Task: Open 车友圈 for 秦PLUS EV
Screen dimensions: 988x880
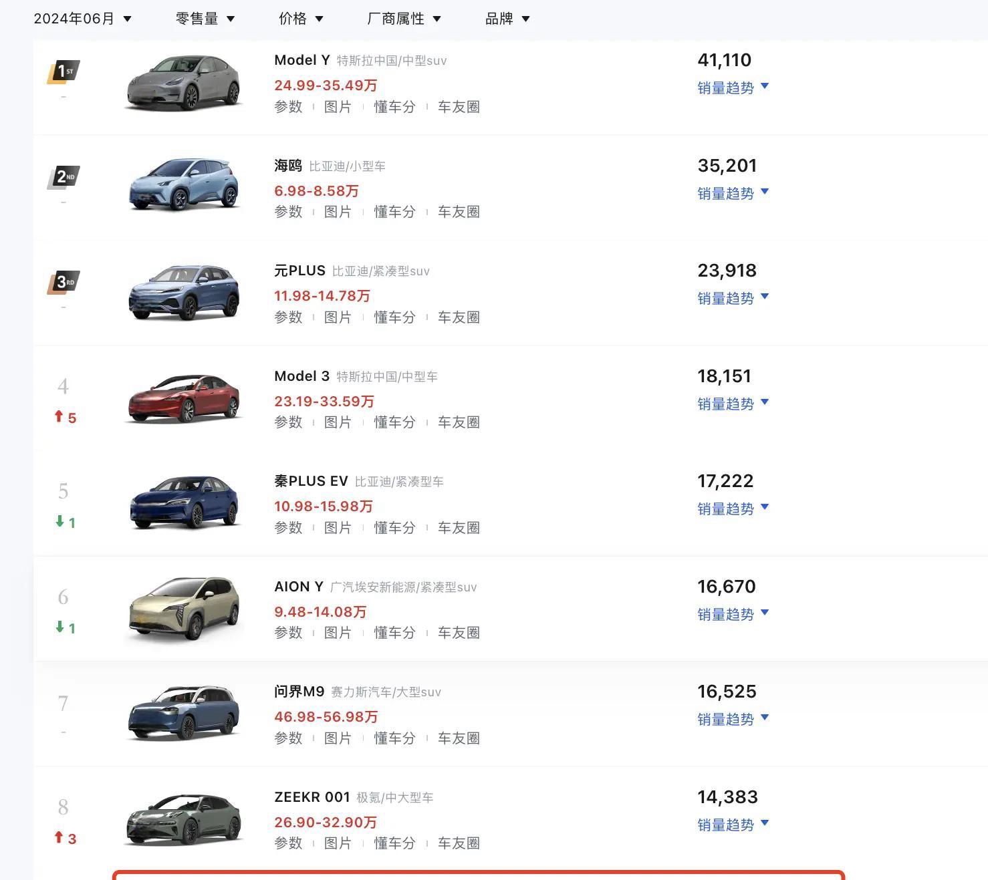Action: pos(459,528)
